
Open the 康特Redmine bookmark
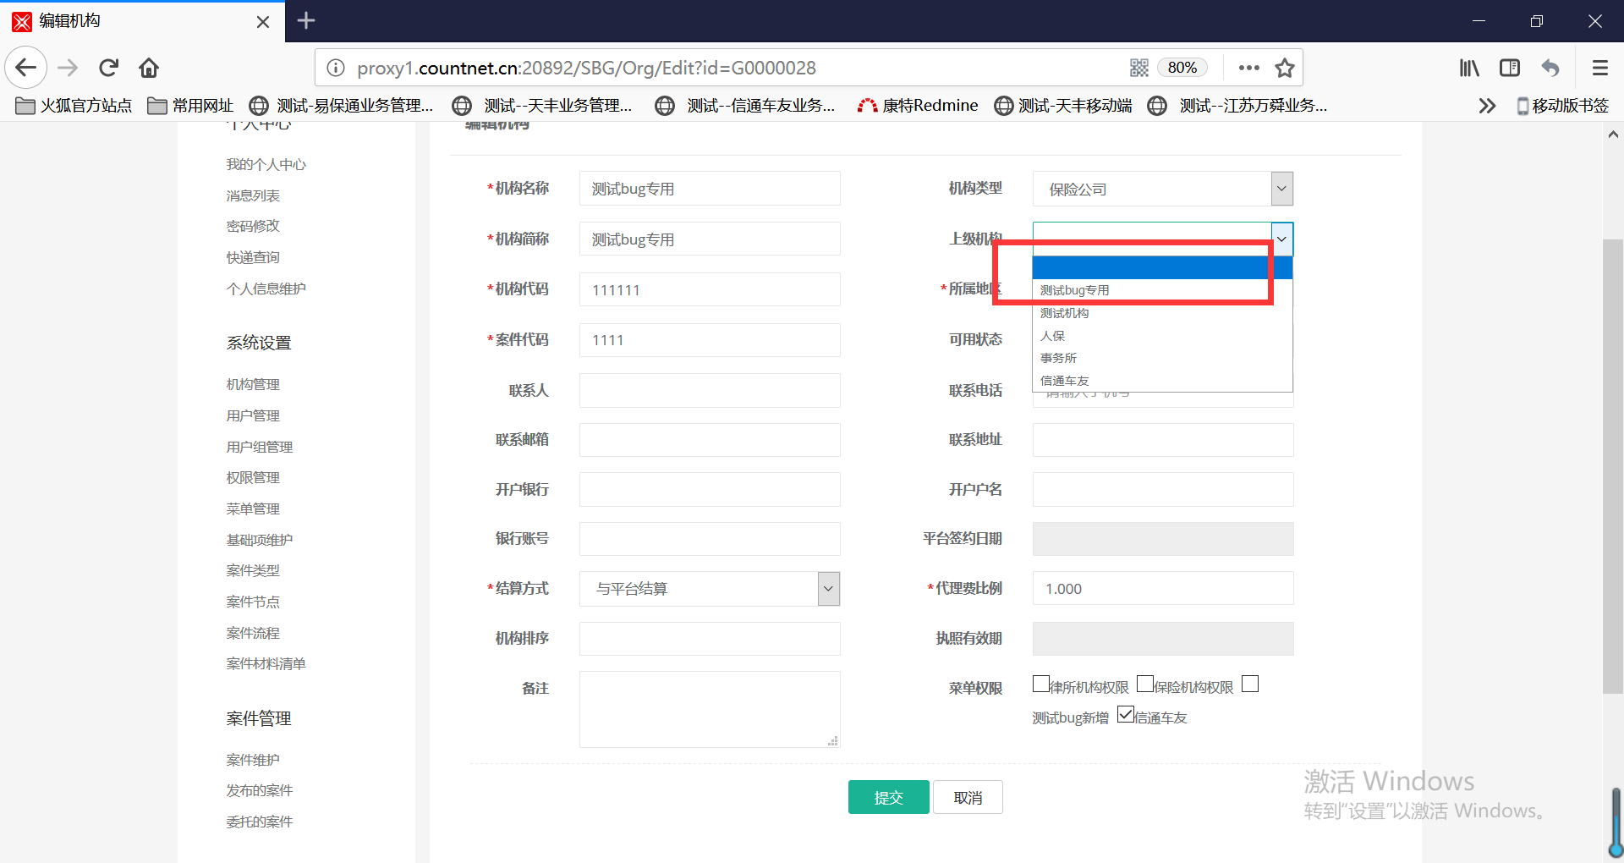coord(918,106)
